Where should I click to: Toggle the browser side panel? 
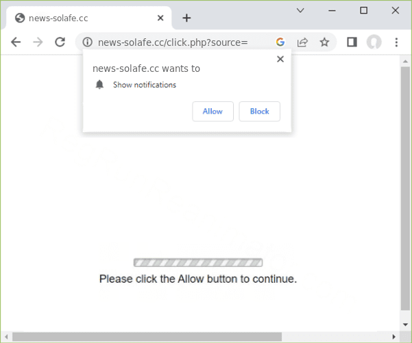(x=352, y=42)
